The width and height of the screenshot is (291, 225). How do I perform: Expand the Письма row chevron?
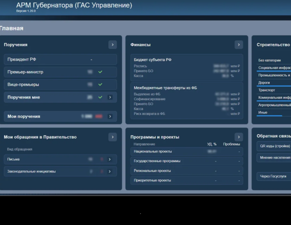tap(110, 159)
